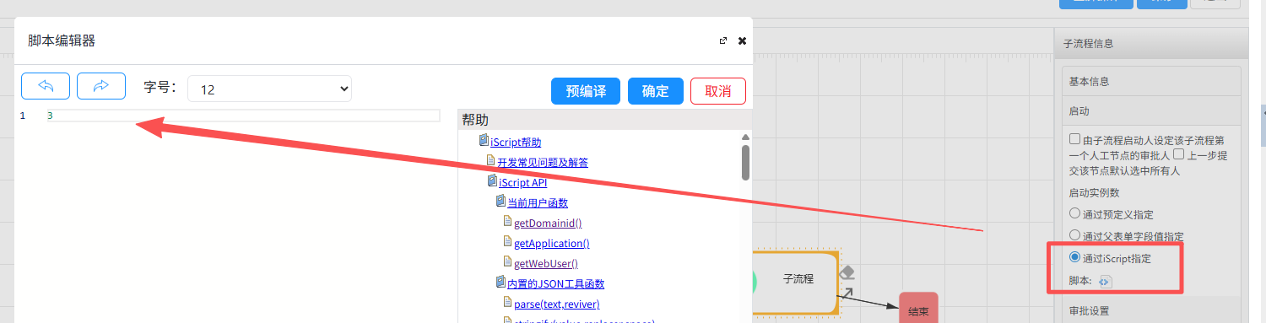Toggle 由子流程启动人设定 first approver checkbox
Screen dimensions: 1266x323
point(1074,139)
